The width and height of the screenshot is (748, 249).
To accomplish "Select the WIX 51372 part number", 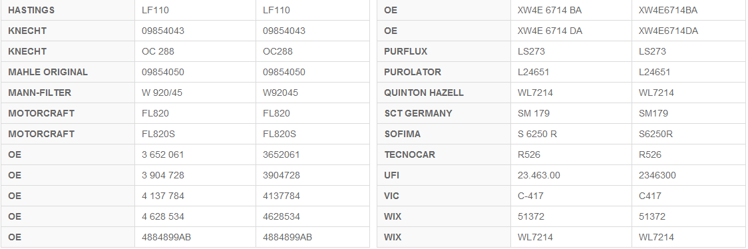I will 531,216.
